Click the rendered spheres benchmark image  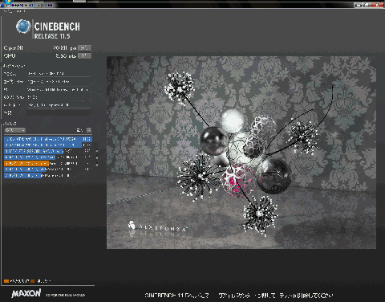point(241,153)
